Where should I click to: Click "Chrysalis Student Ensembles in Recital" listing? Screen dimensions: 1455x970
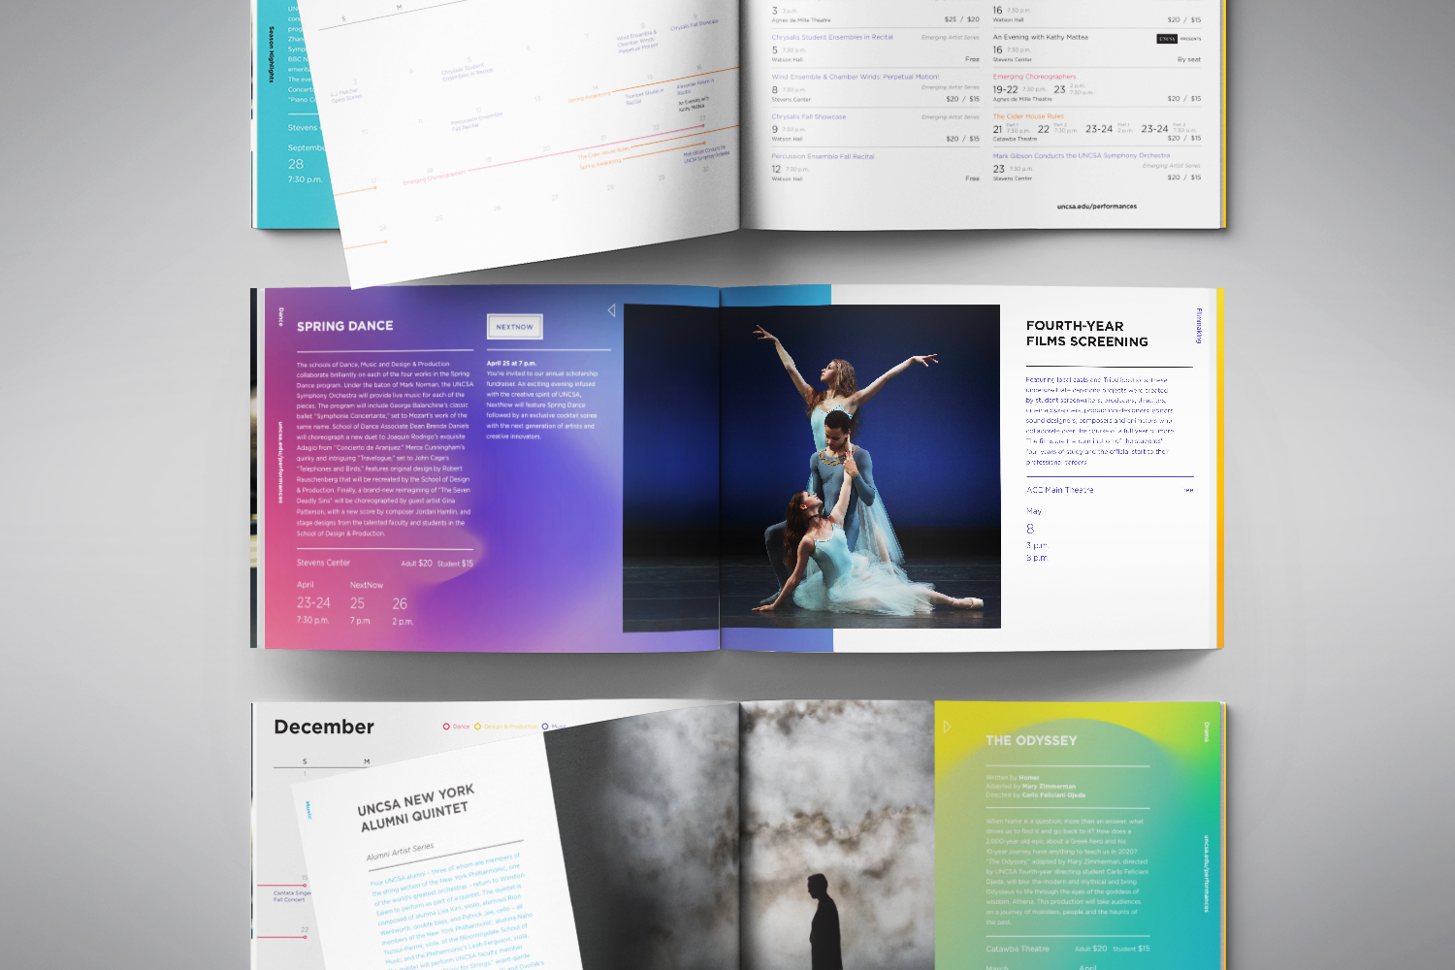(x=832, y=37)
